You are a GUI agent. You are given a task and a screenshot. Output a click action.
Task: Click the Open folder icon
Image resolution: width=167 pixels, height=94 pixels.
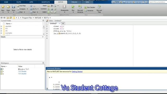click(8, 7)
